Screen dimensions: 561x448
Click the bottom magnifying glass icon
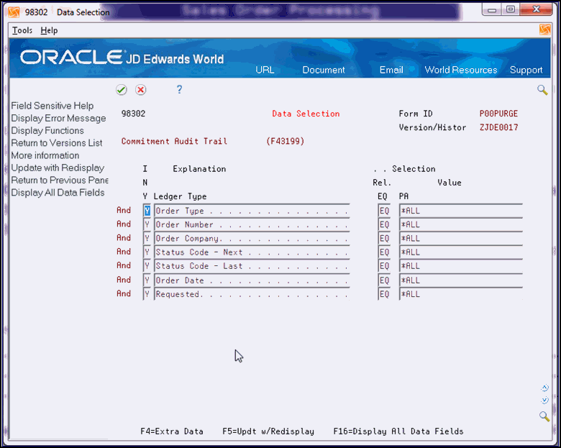[544, 416]
